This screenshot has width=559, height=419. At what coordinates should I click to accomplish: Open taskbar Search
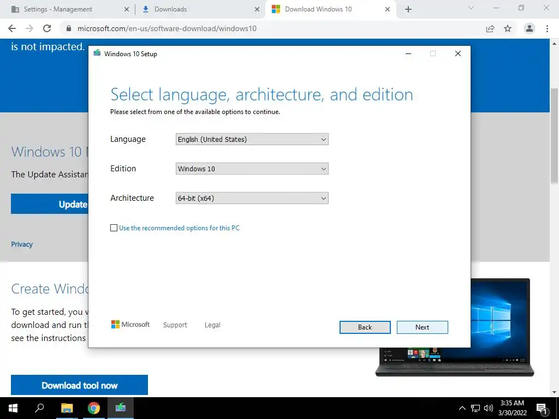click(39, 408)
